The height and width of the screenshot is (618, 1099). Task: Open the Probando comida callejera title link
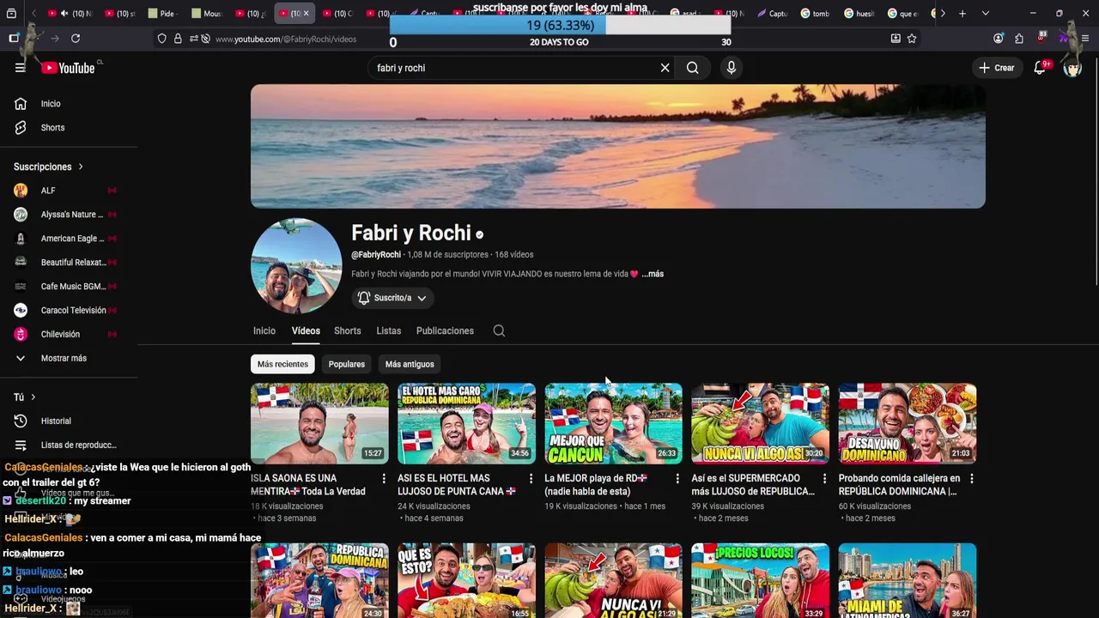(x=899, y=485)
